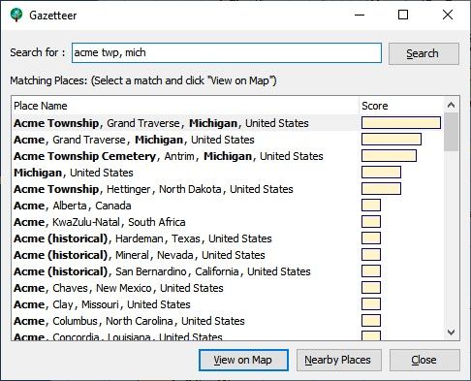471x381 pixels.
Task: Click the scrollbar up arrow
Action: tap(451, 105)
